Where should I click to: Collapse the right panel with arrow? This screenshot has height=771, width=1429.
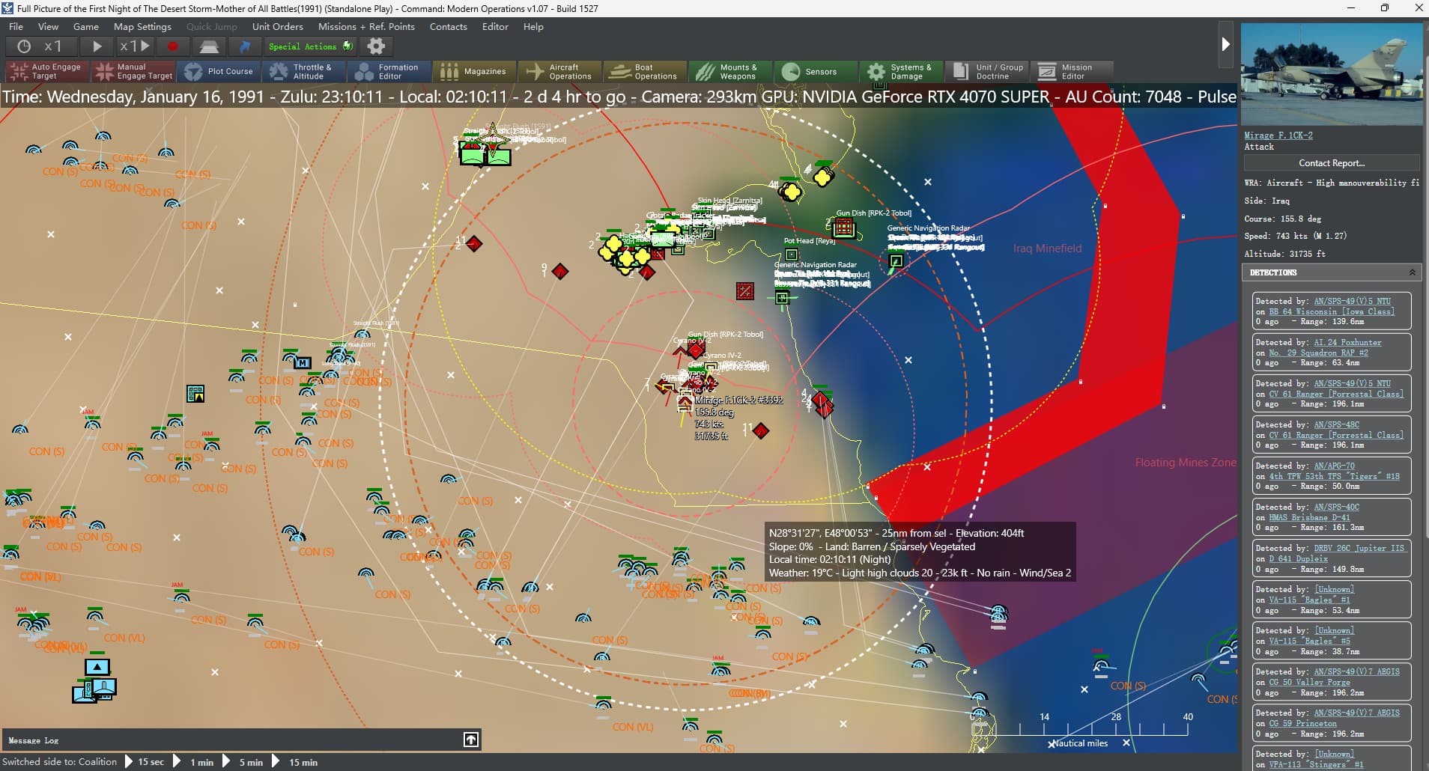pyautogui.click(x=1225, y=44)
